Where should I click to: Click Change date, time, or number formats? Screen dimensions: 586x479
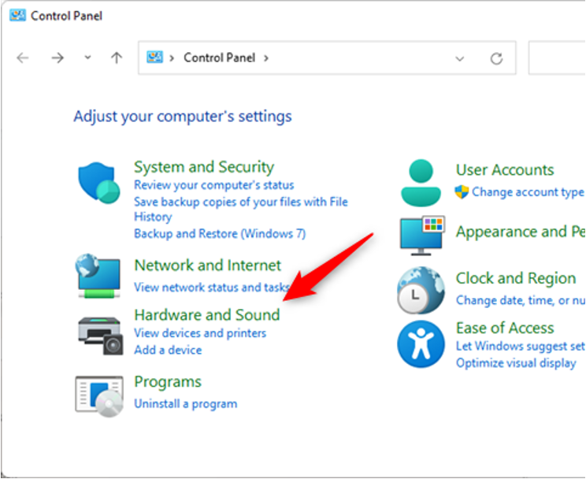[520, 300]
